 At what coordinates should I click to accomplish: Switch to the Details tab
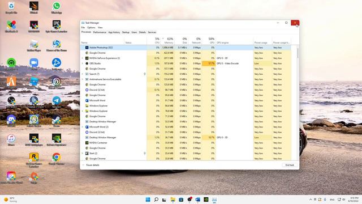coord(142,32)
